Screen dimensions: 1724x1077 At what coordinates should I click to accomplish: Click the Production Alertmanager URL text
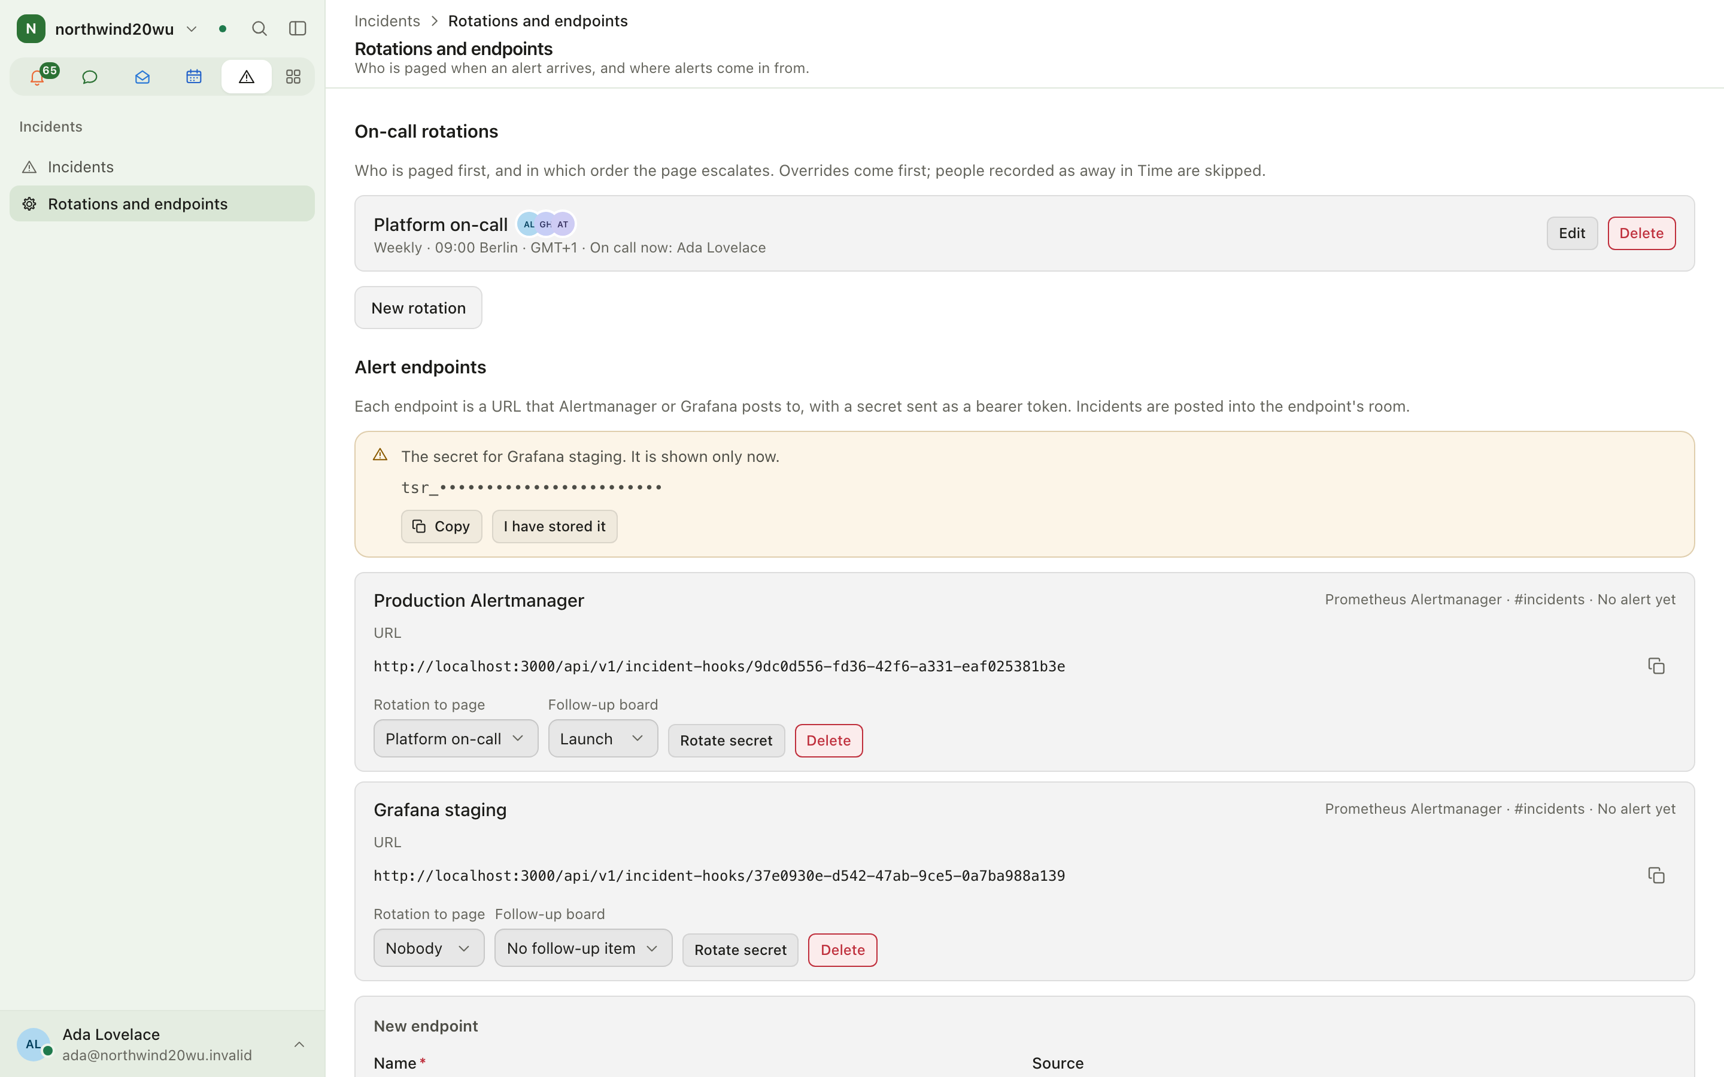(x=720, y=666)
